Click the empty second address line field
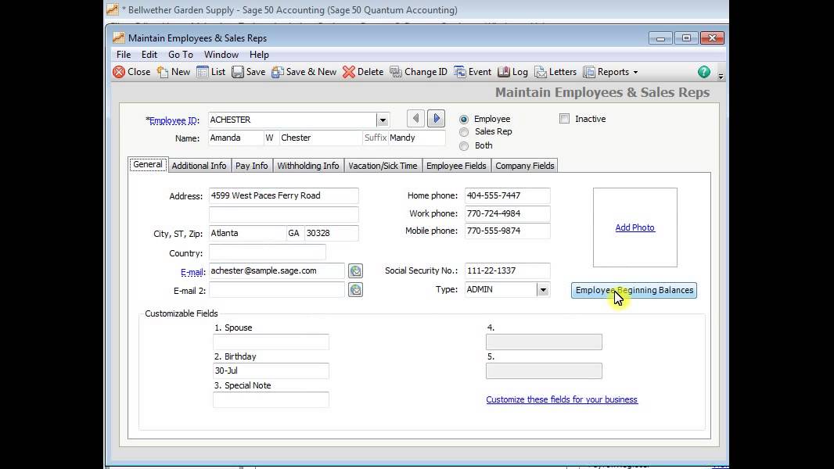The height and width of the screenshot is (469, 834). (x=283, y=214)
